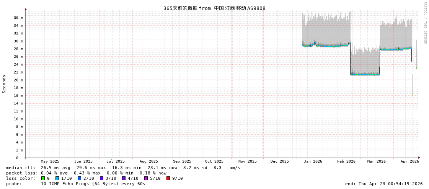
Task: Select the red 9/10 loss color swatch
Action: point(168,178)
